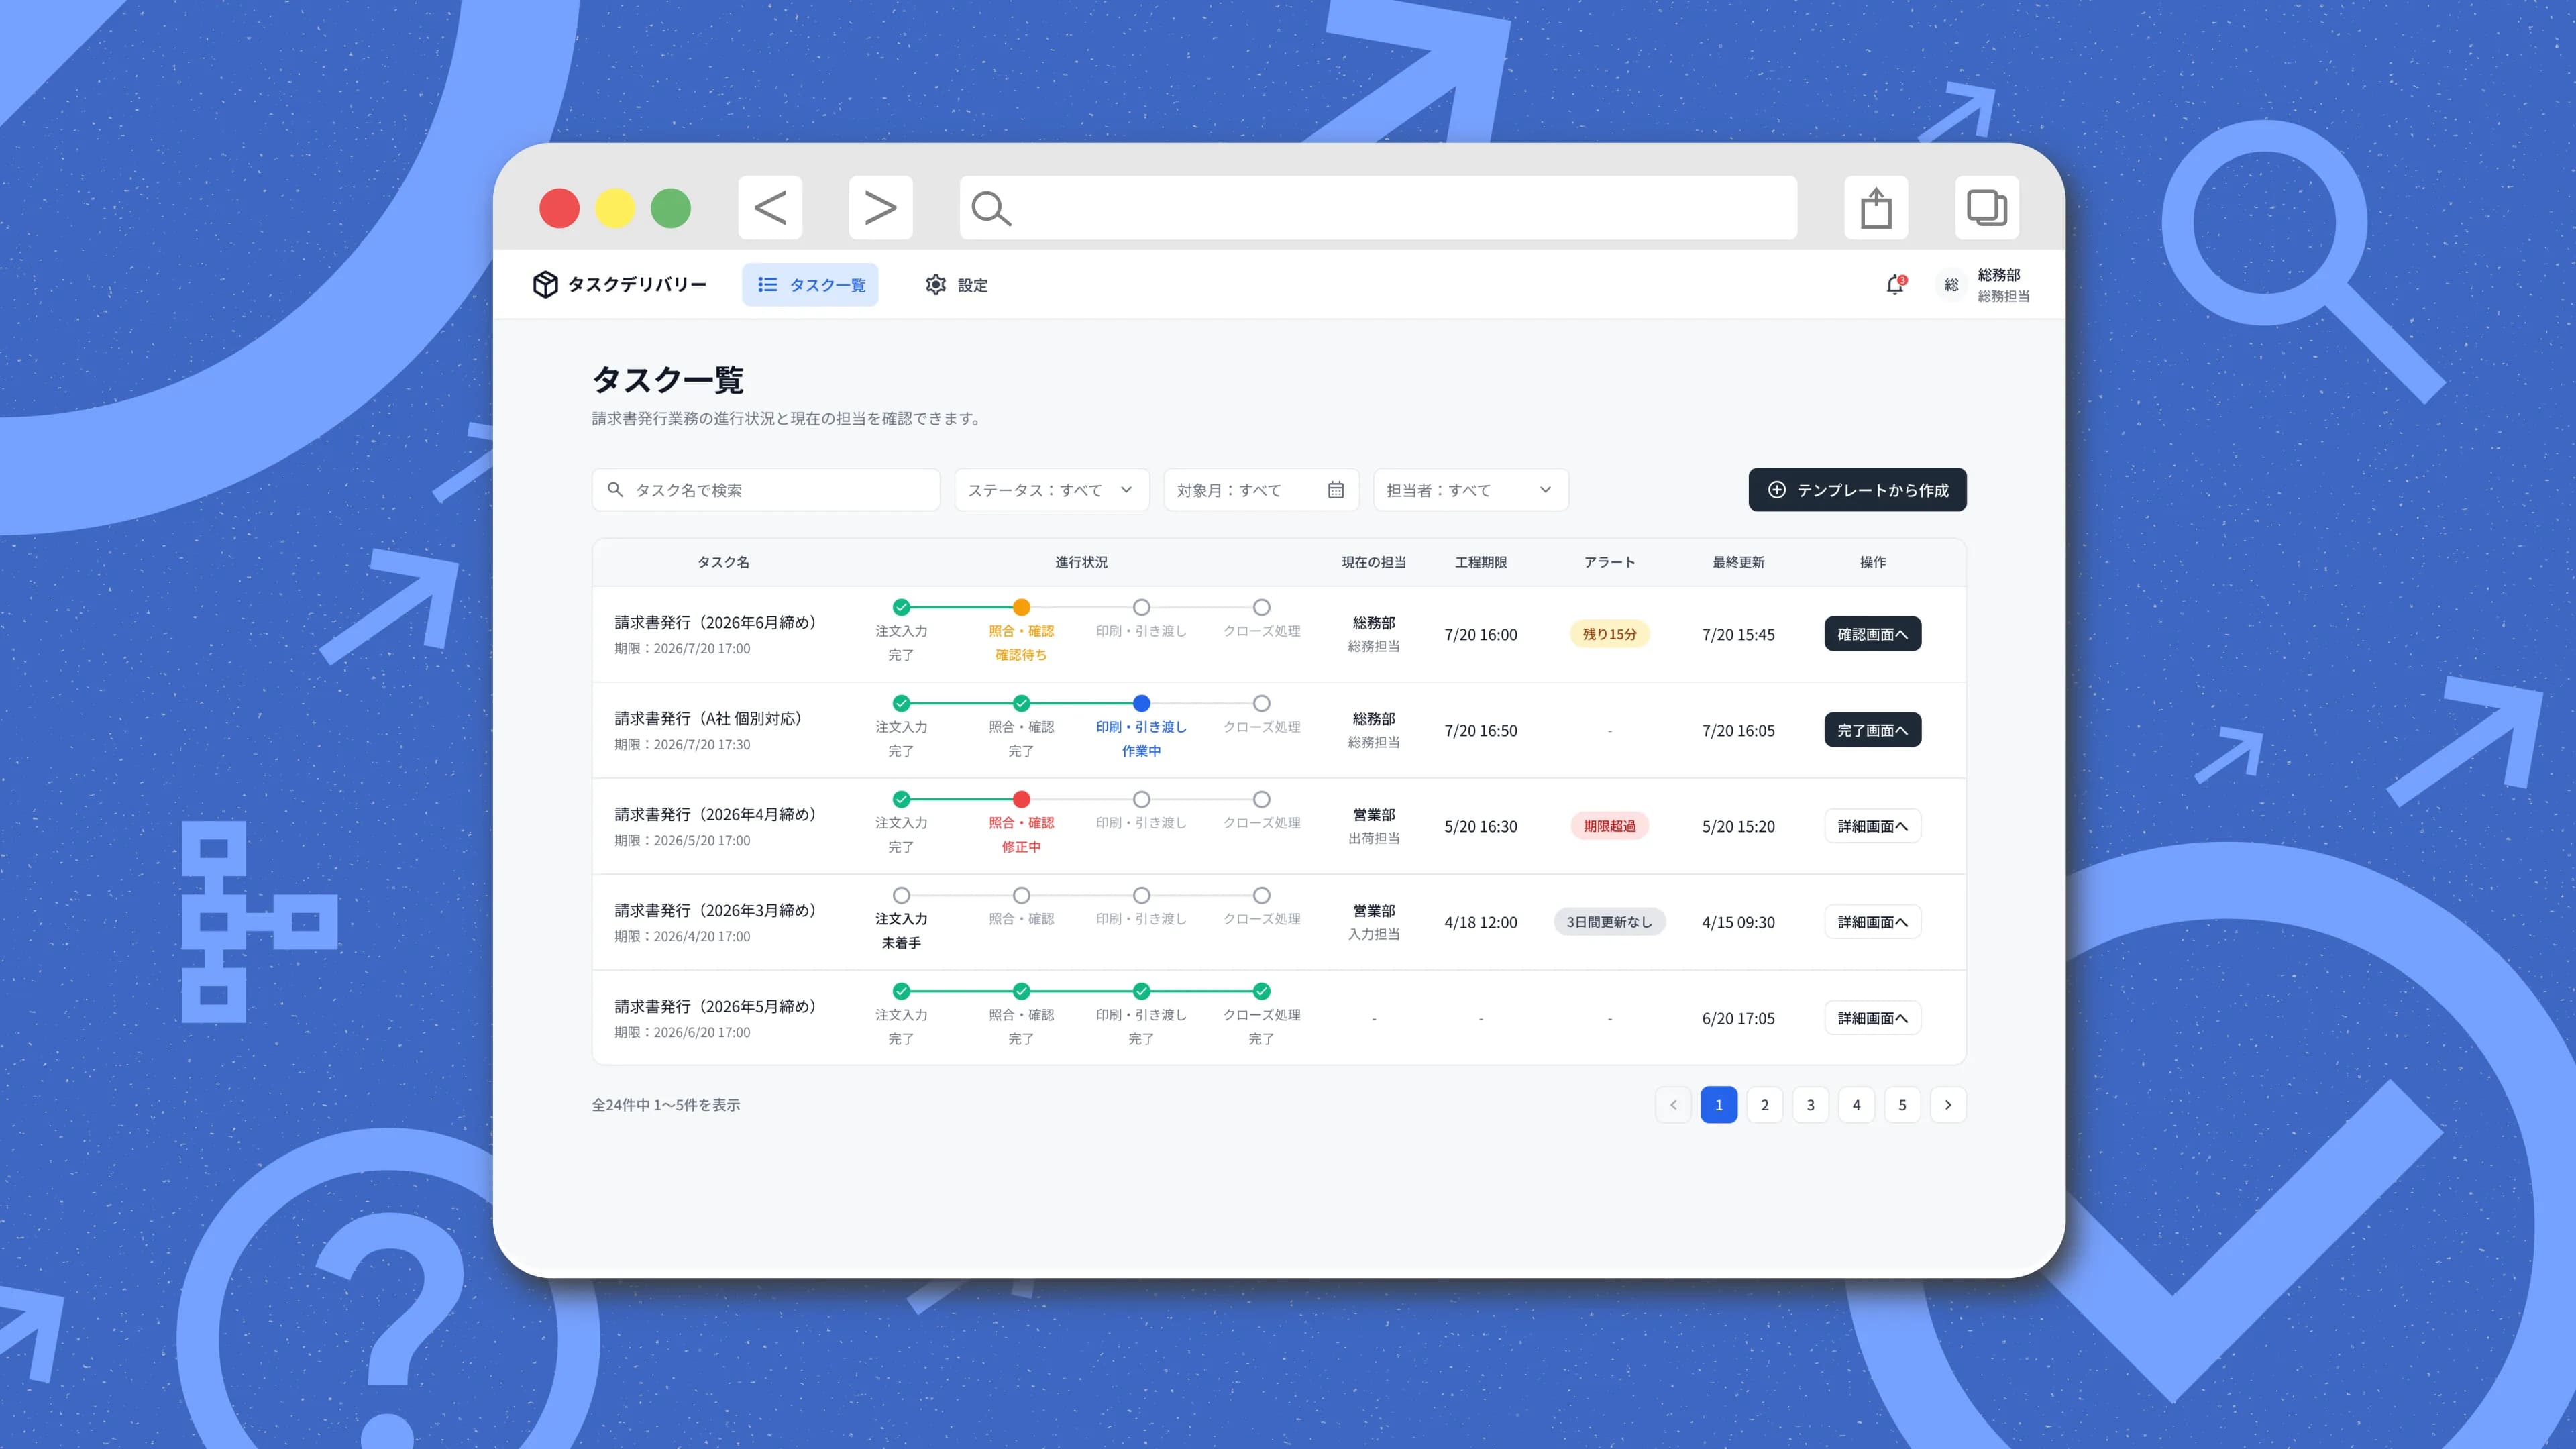Click the 7/20 16:50 deadline cell
The width and height of the screenshot is (2576, 1449).
[1480, 730]
